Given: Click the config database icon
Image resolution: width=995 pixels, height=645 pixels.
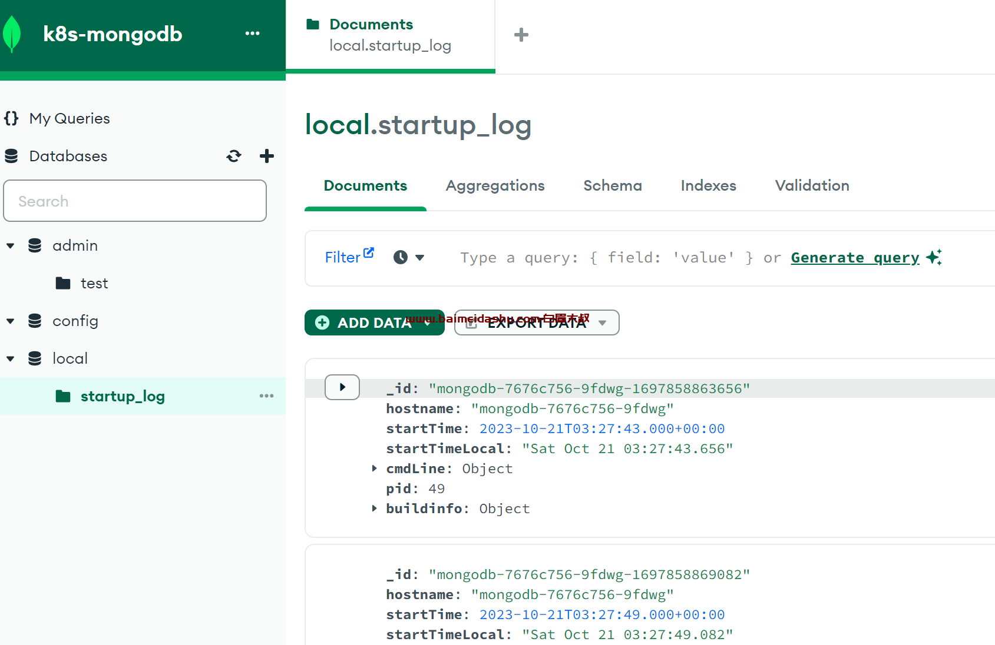Looking at the screenshot, I should point(35,321).
